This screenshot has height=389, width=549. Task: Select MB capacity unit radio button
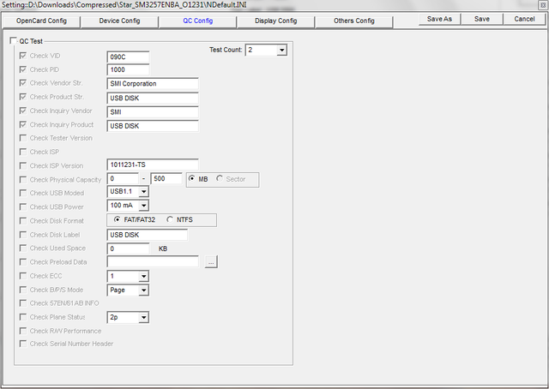coord(191,179)
